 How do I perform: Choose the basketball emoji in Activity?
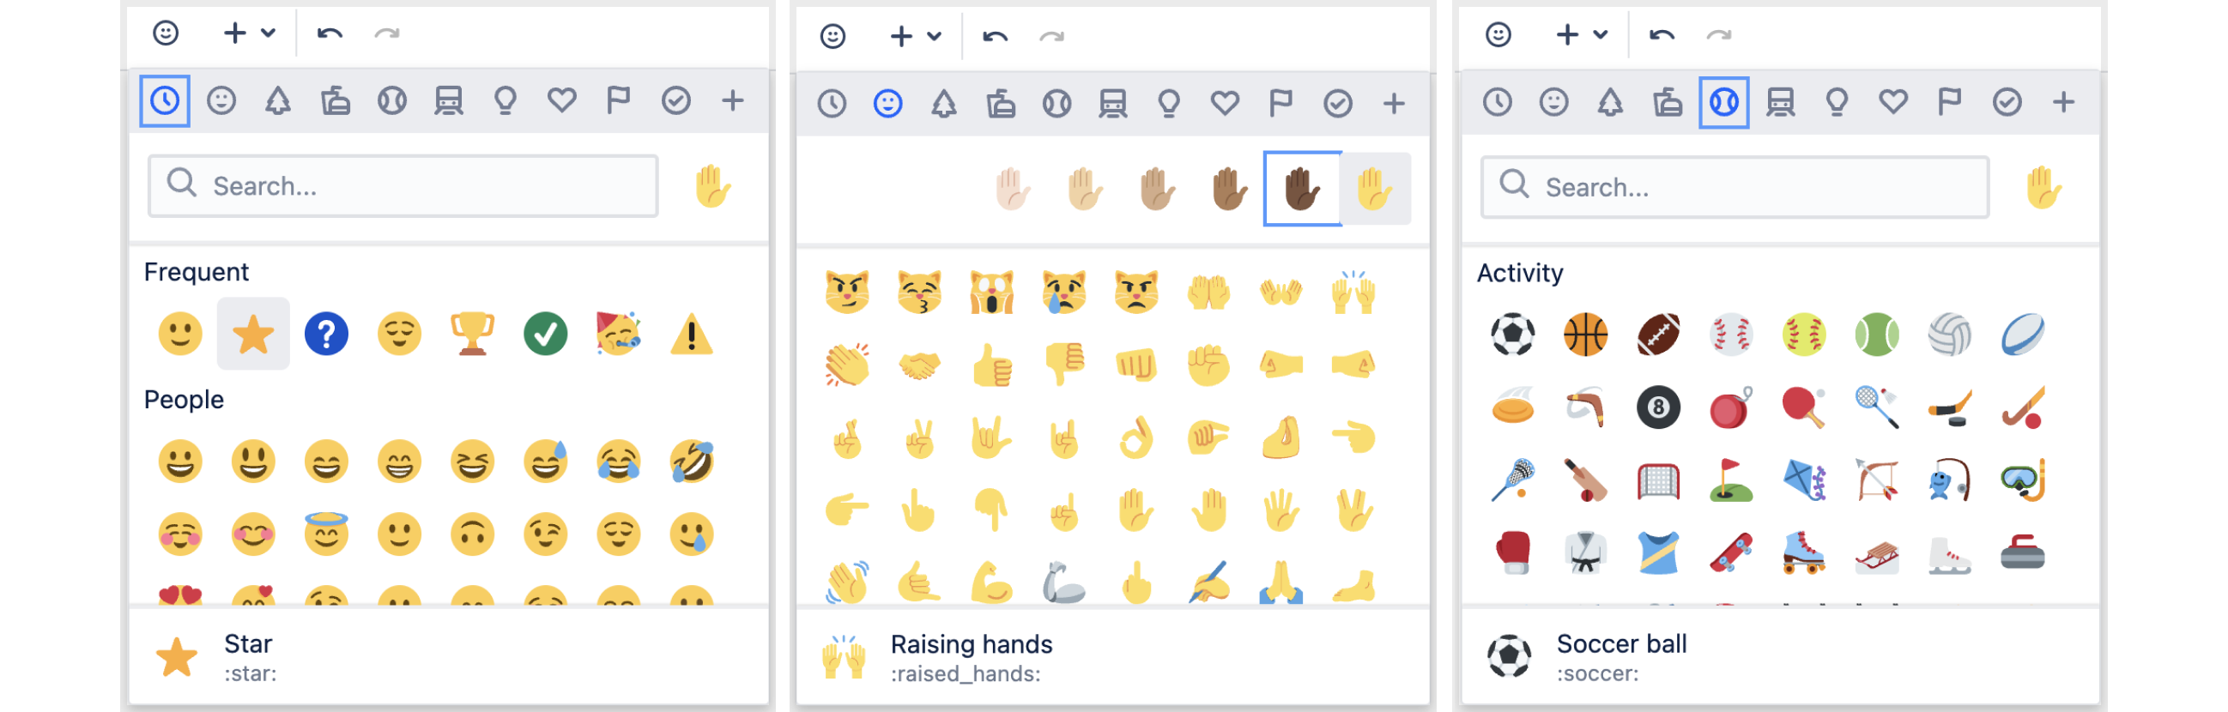[x=1585, y=335]
